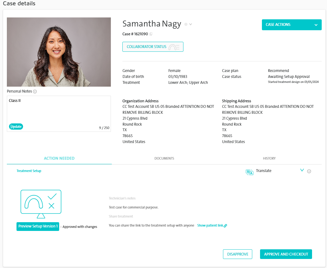Open the Translate language dropdown
This screenshot has width=327, height=268.
point(301,170)
